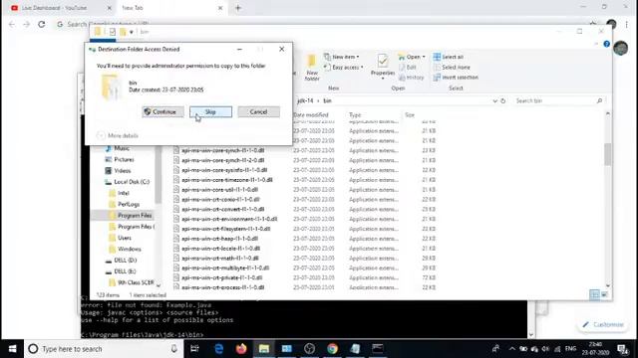Open Firefox from taskbar
The image size is (638, 358).
[x=241, y=349]
